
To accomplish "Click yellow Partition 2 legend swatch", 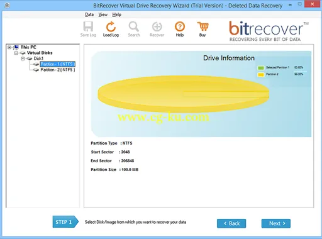I will (260, 75).
